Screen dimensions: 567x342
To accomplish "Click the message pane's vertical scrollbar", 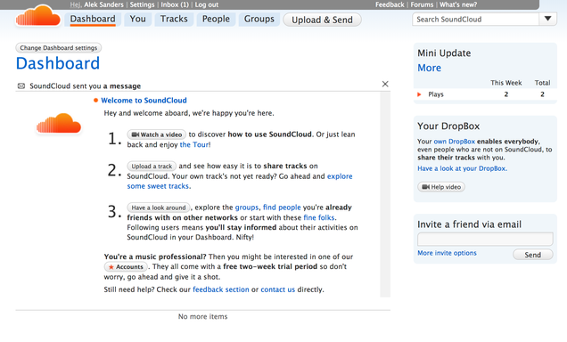I will [385, 194].
